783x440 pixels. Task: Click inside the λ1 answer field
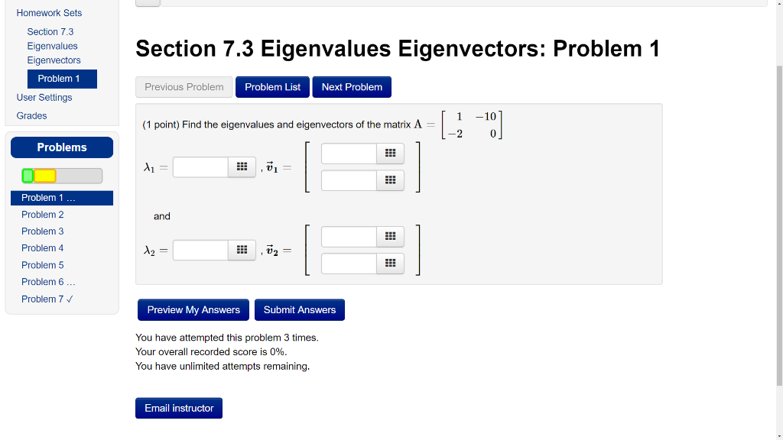[x=200, y=167]
